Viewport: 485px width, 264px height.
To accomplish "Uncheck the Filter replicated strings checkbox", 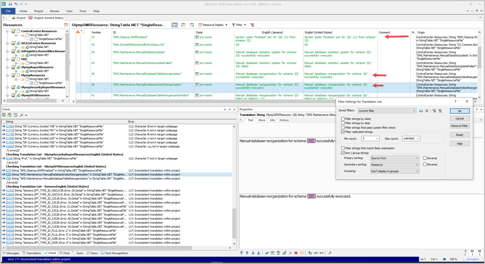I will click(343, 132).
